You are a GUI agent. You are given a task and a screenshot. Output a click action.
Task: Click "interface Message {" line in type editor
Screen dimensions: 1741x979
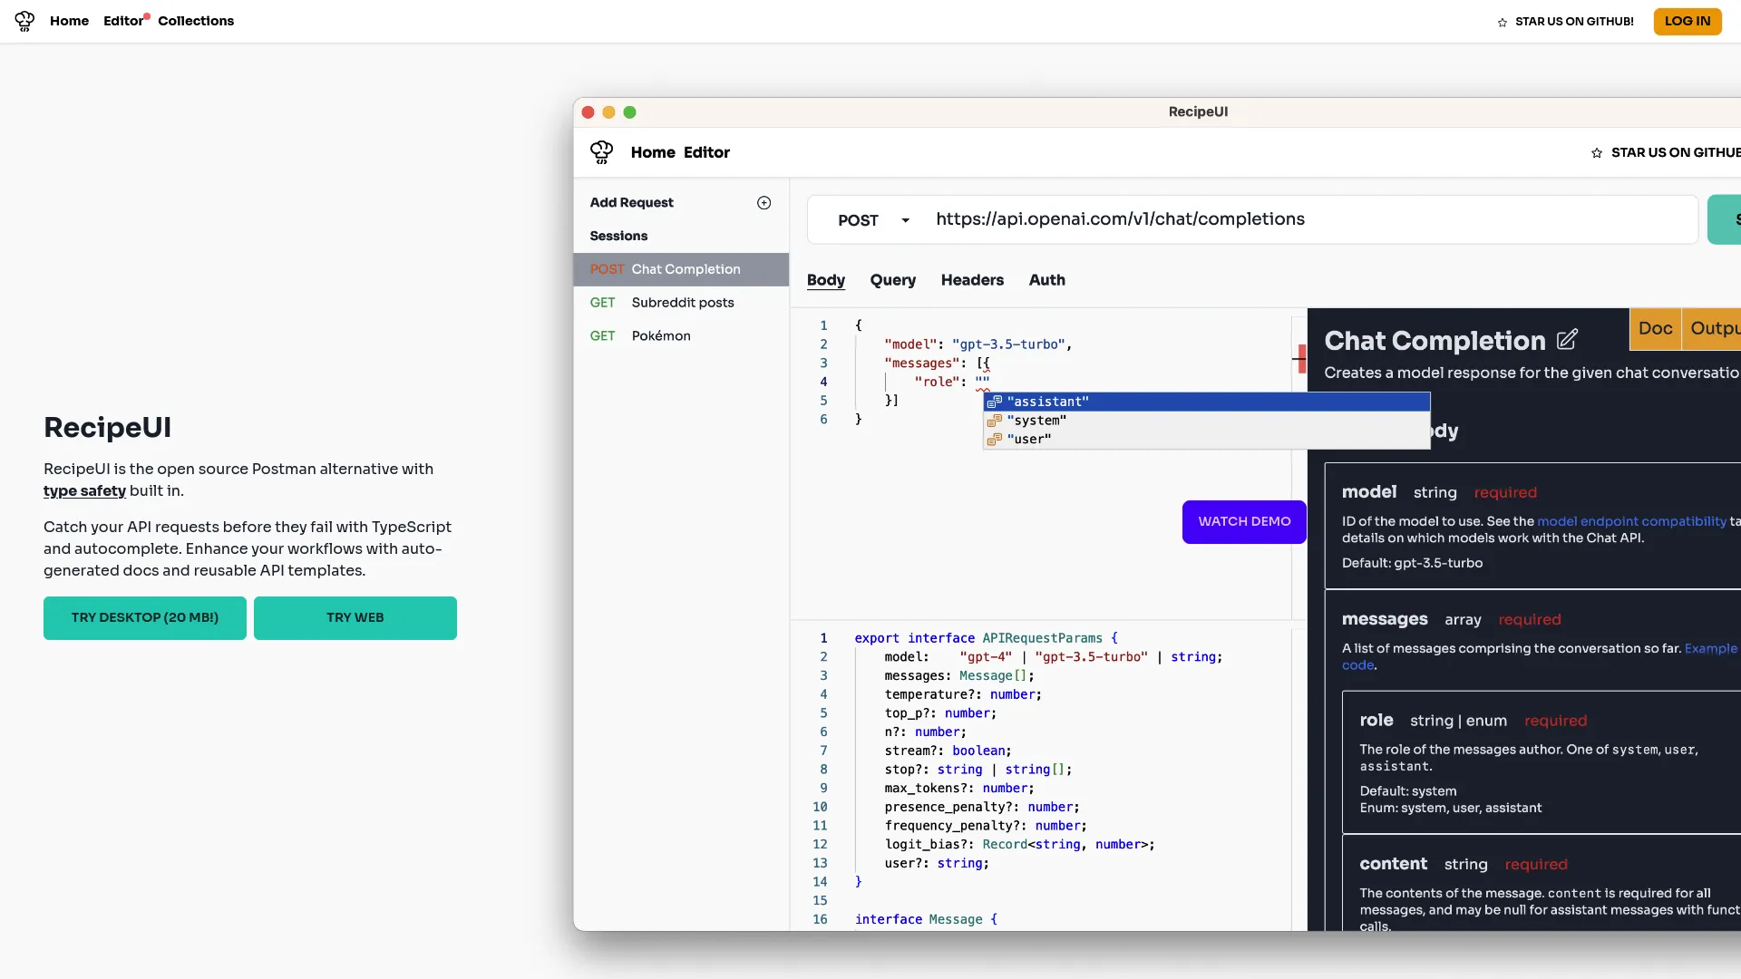click(926, 919)
